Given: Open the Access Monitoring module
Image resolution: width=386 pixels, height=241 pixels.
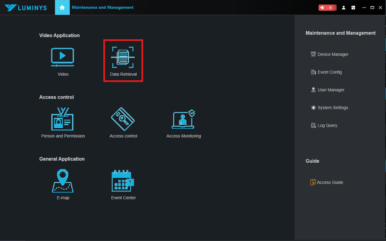Looking at the screenshot, I should (x=183, y=120).
